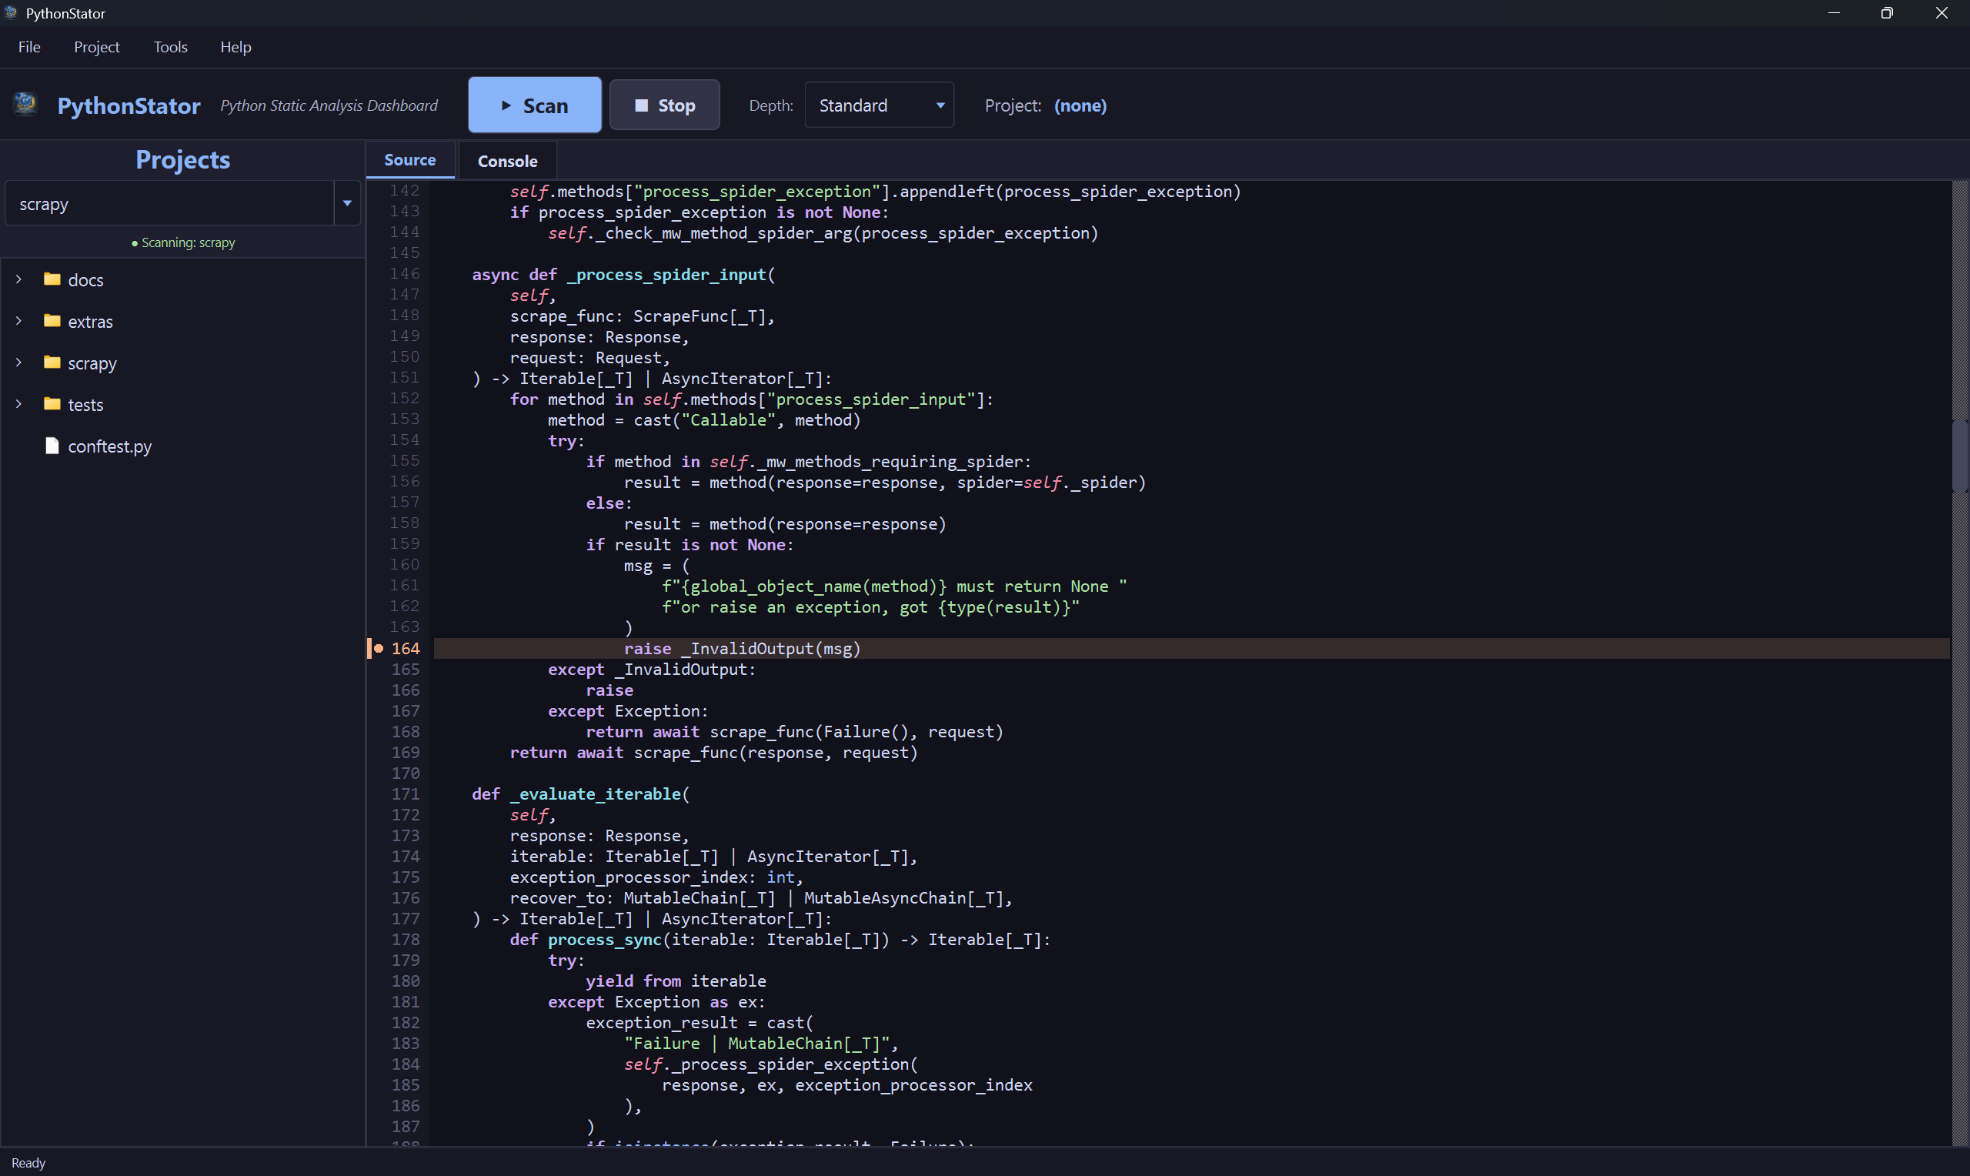Click line 169 'return await scrape_func(response, request)'

pyautogui.click(x=713, y=753)
